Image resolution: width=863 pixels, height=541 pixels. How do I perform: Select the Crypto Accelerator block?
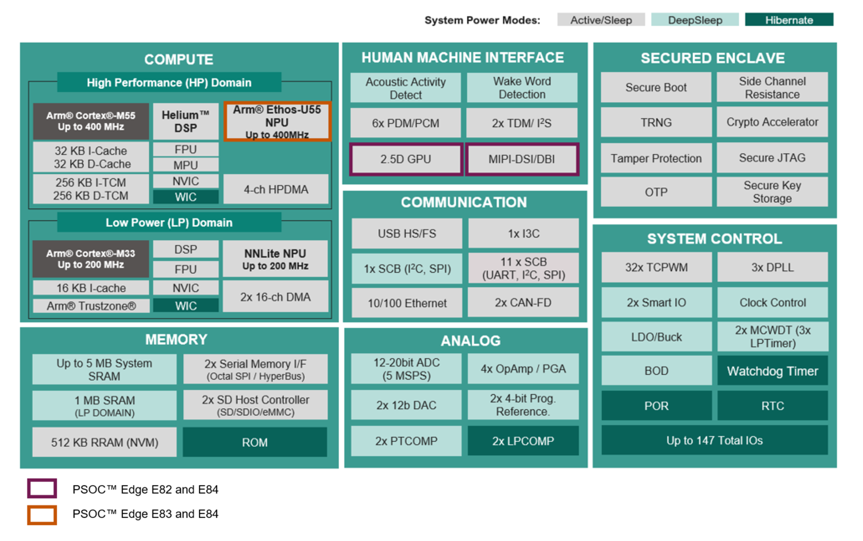772,122
